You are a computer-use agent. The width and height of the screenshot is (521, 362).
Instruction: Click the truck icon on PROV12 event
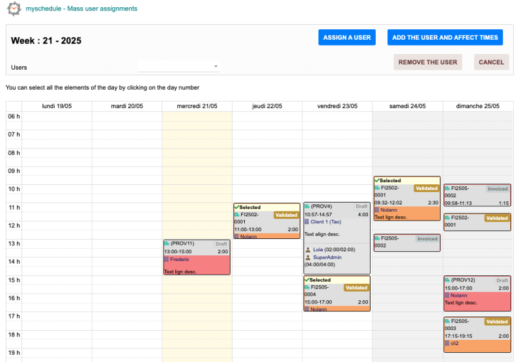pos(447,280)
